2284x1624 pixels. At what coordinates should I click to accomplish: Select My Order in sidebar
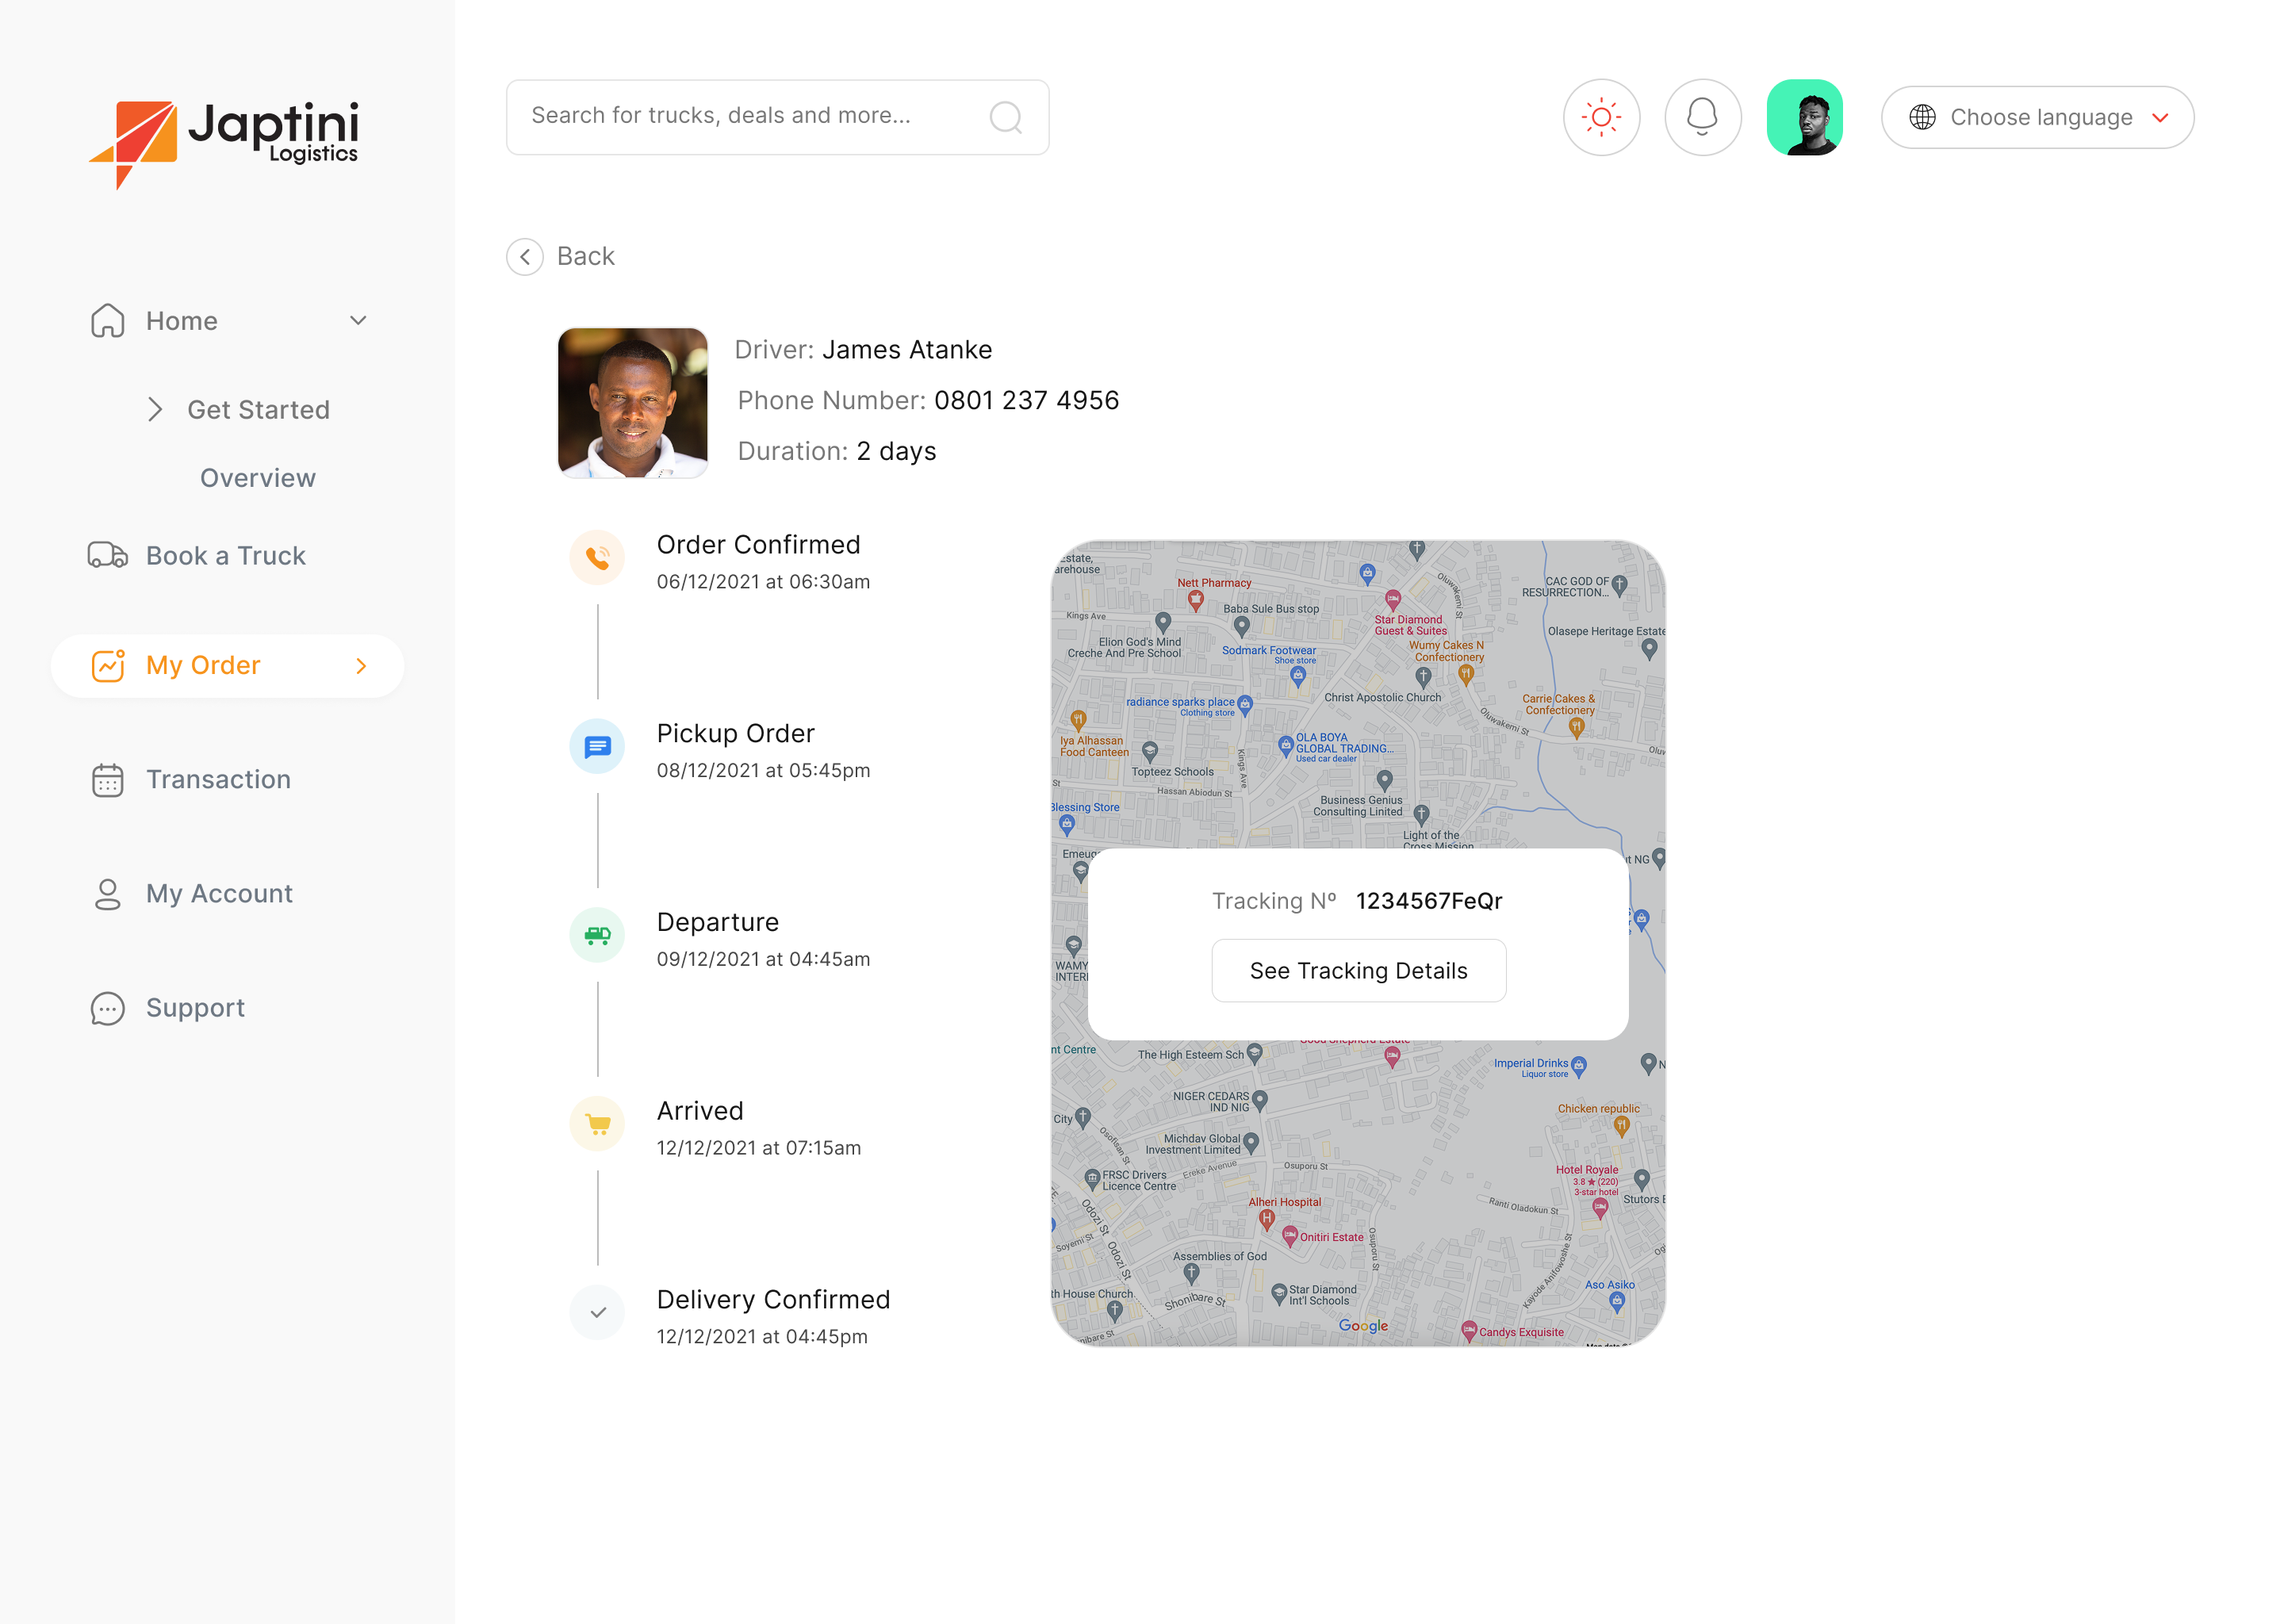pos(227,665)
